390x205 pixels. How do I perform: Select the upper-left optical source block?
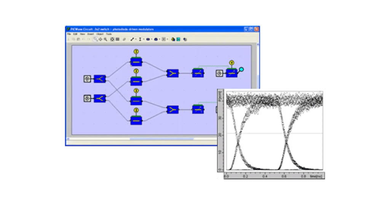tap(87, 79)
